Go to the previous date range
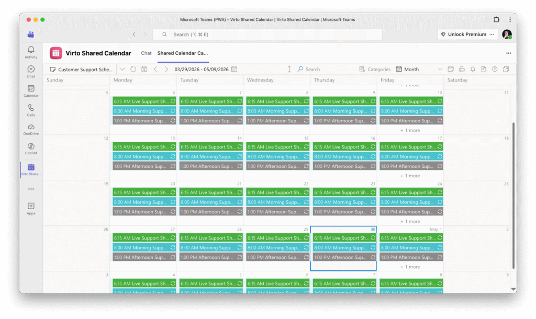This screenshot has width=536, height=319. (155, 69)
